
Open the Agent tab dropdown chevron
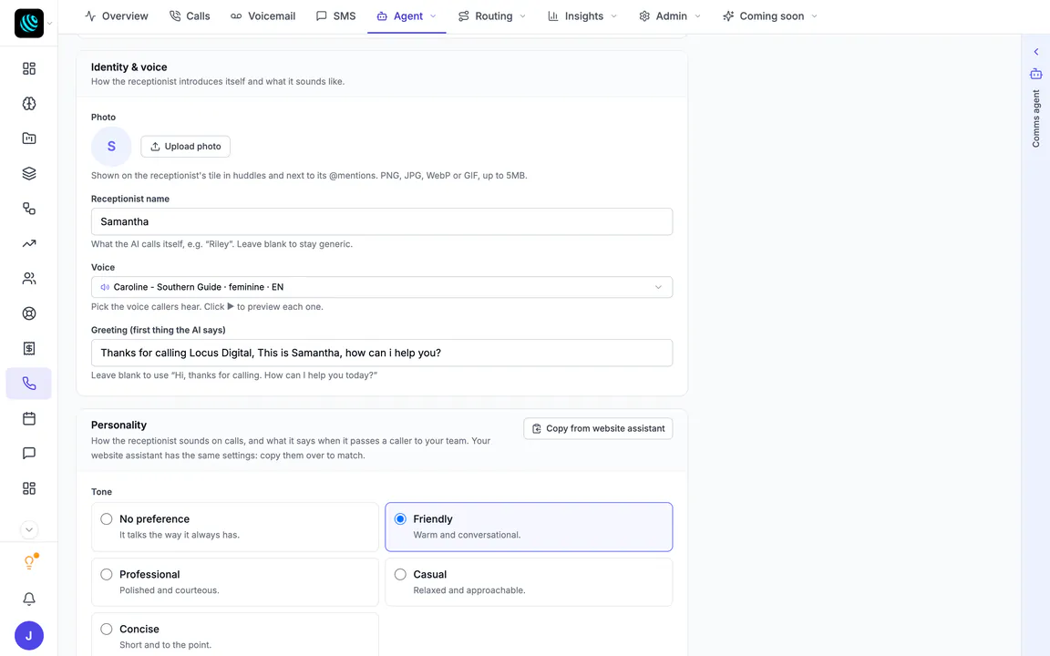433,16
